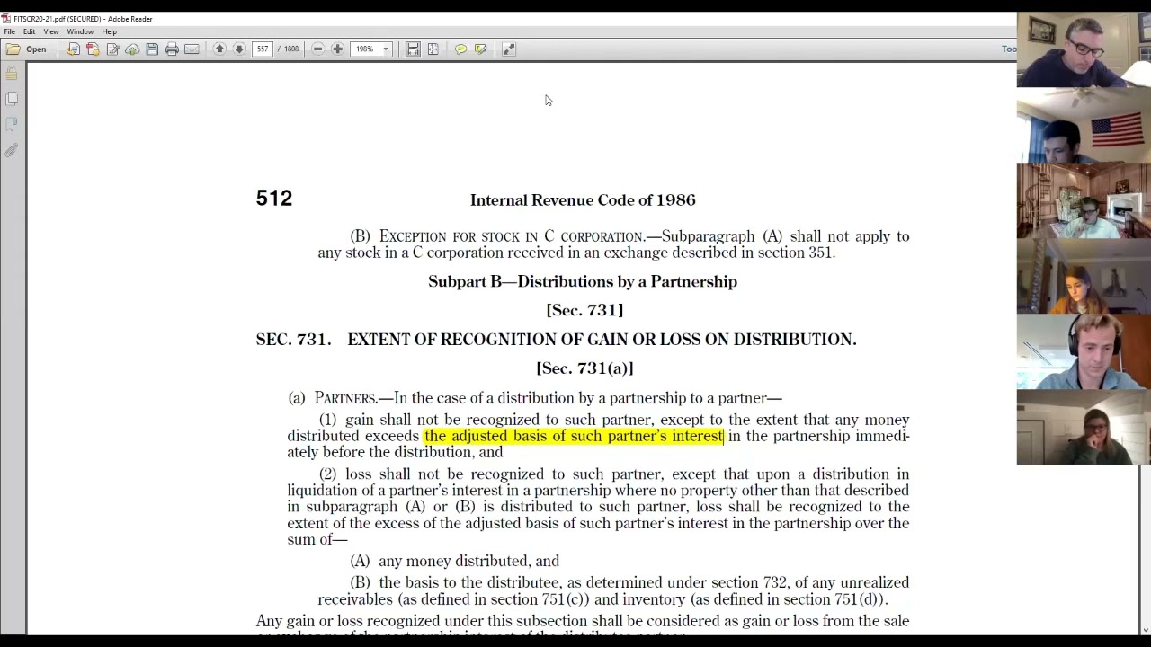Go to previous page arrow
This screenshot has width=1151, height=647.
[x=219, y=49]
